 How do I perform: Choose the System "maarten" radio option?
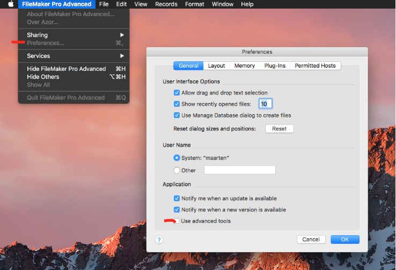coord(177,158)
